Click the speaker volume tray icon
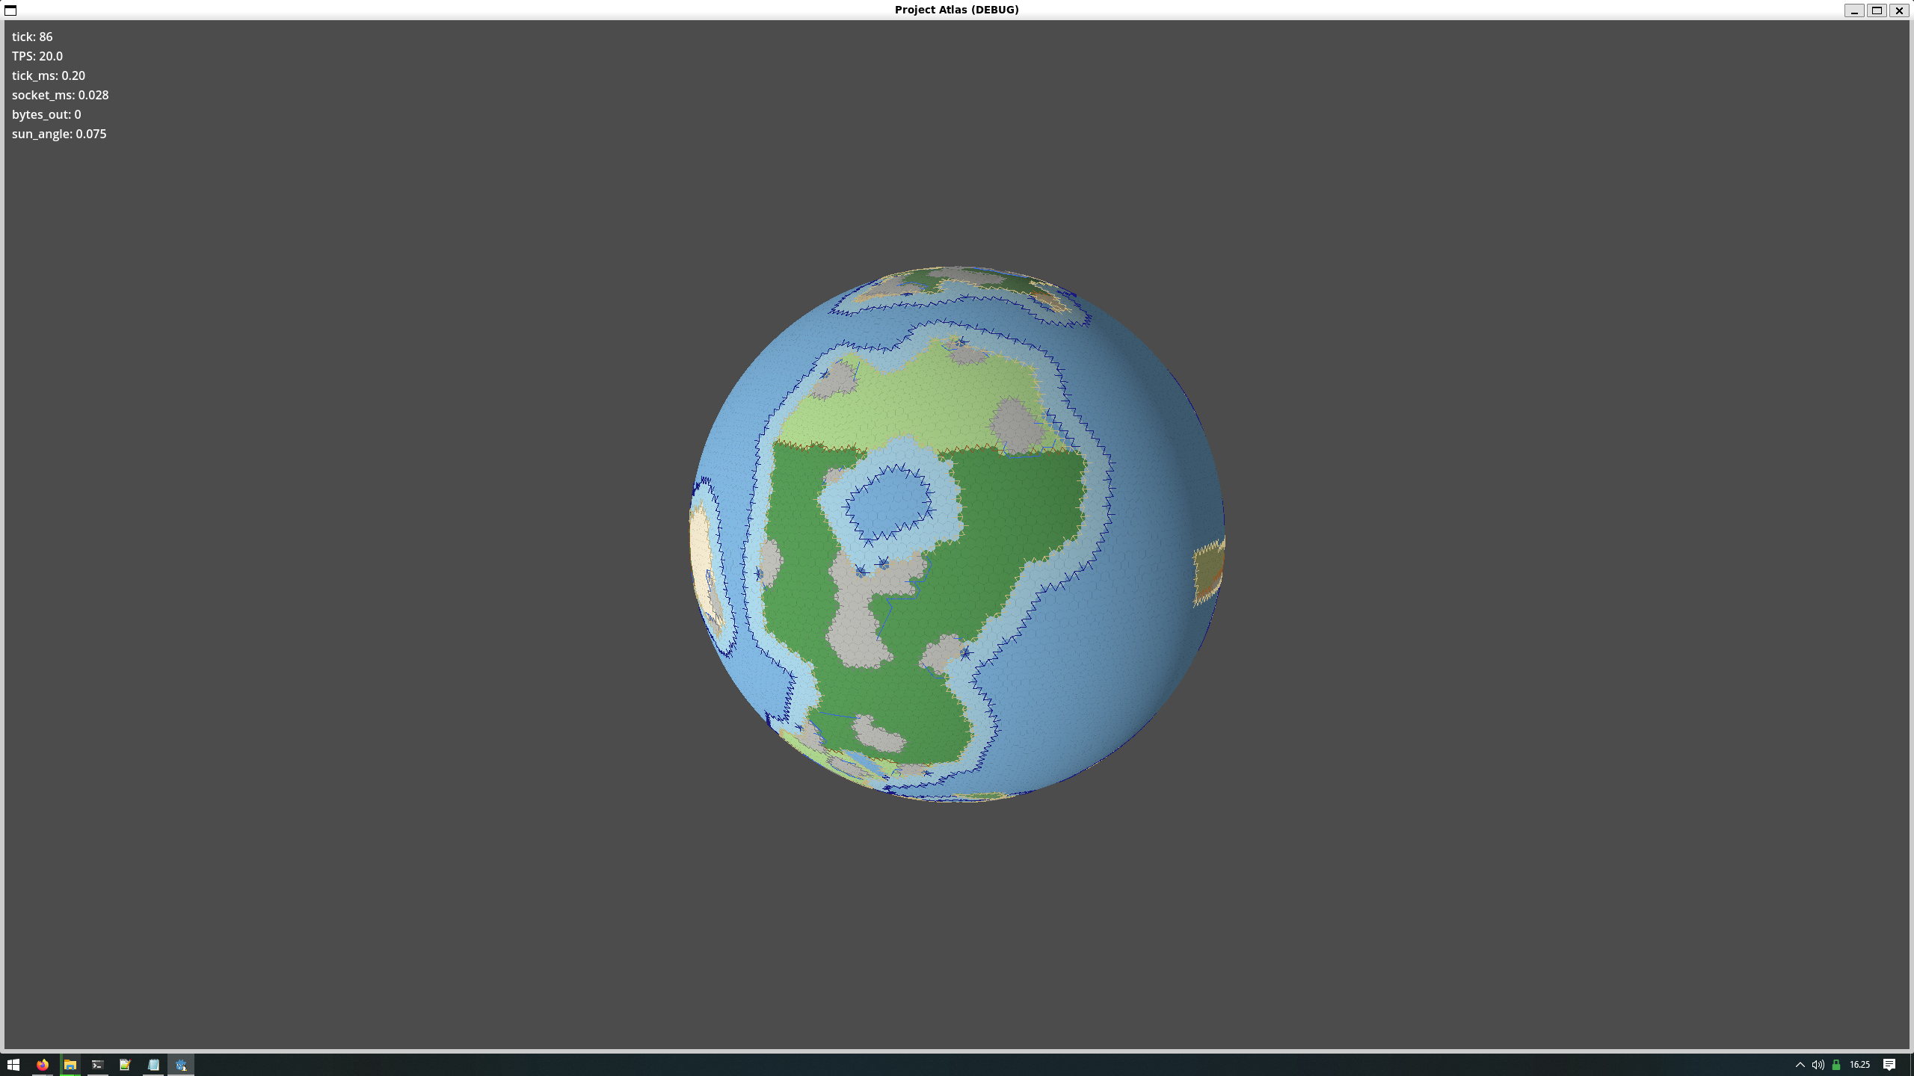 [1818, 1065]
